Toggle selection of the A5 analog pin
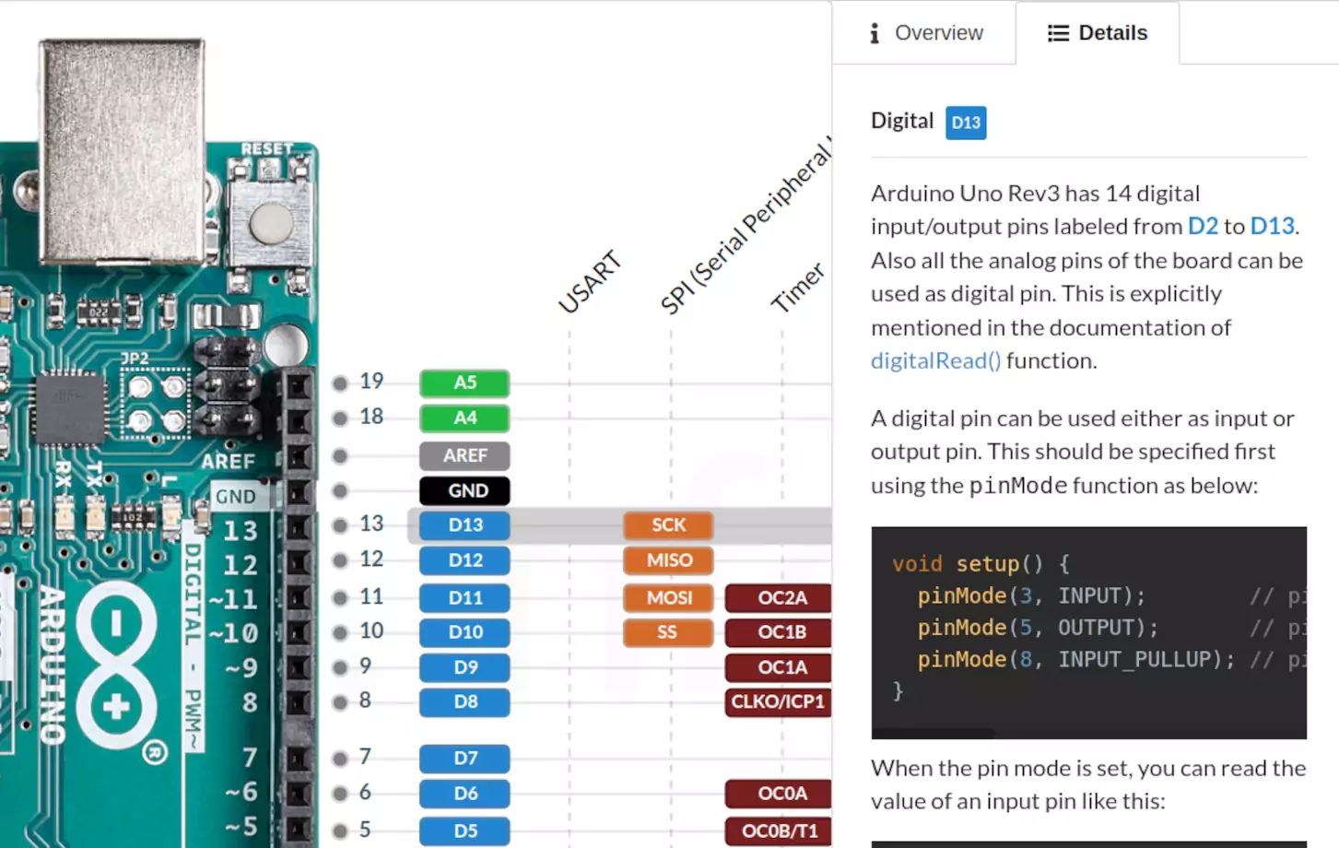 [x=464, y=383]
